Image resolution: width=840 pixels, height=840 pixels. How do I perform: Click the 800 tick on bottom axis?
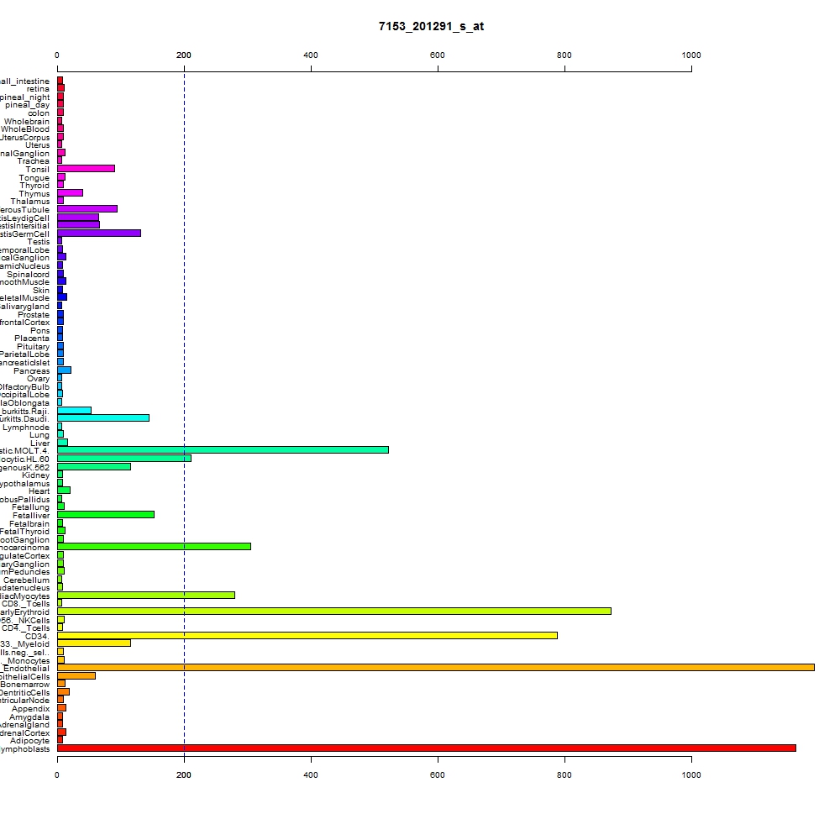564,774
